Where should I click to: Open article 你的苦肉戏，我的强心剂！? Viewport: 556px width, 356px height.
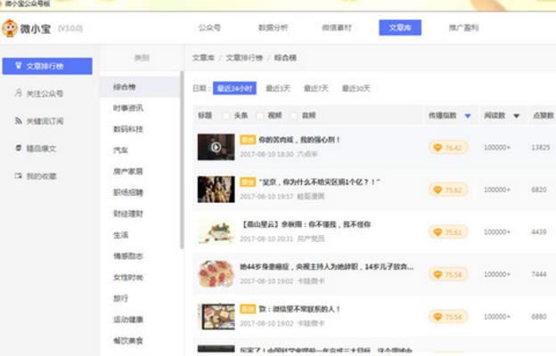(299, 140)
